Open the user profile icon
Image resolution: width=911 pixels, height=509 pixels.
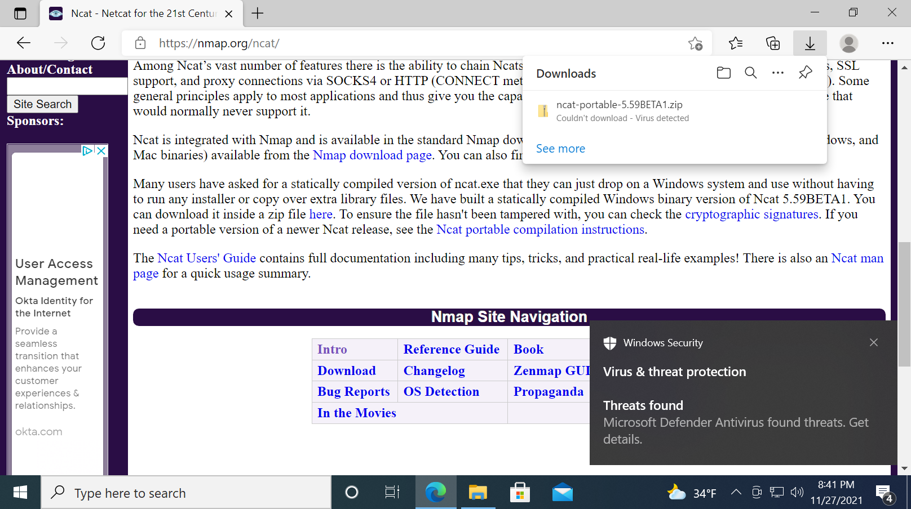pos(848,43)
